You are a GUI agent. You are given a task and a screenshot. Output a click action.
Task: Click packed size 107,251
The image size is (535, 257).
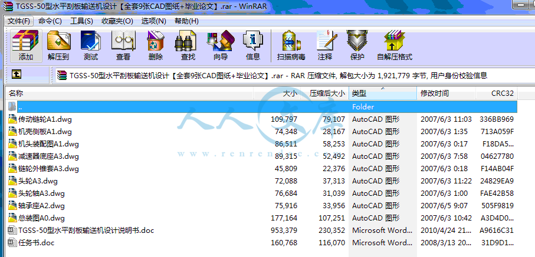point(331,218)
